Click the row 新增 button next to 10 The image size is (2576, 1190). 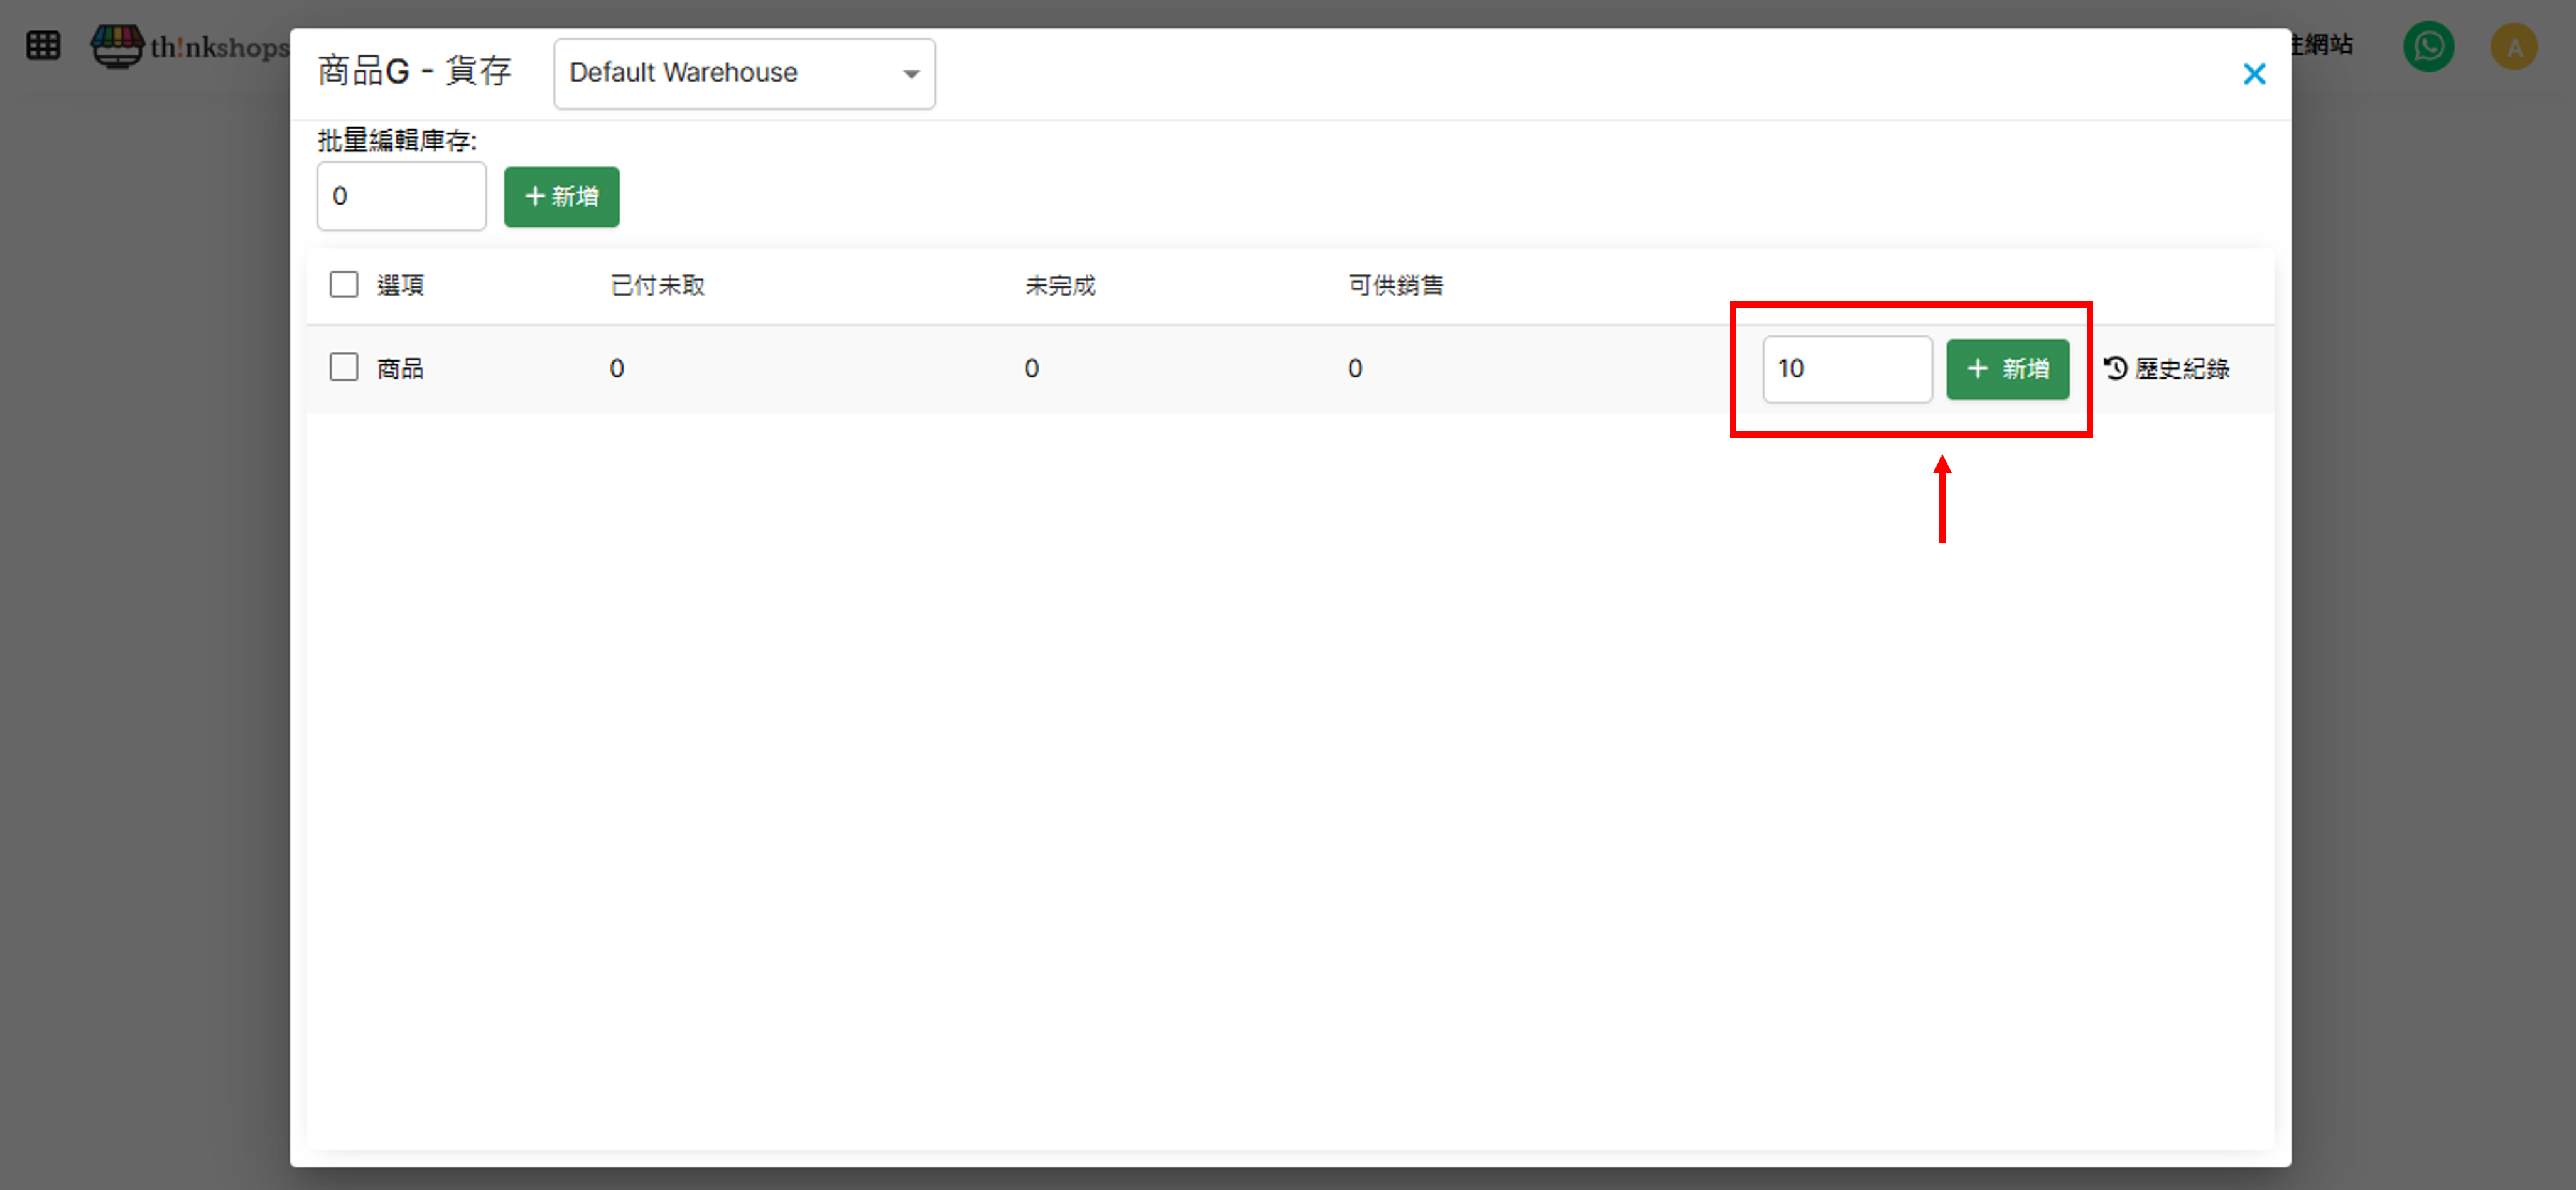[2007, 368]
